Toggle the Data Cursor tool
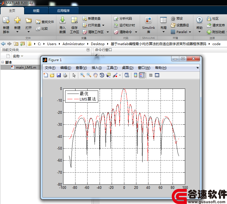227x204 pixels. 108,75
